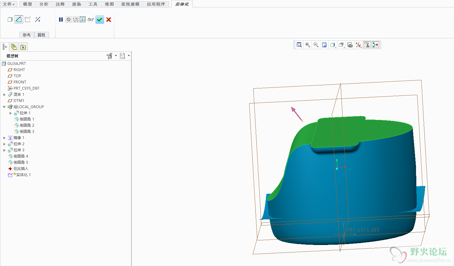Image resolution: width=454 pixels, height=266 pixels.
Task: Accept the feature with green checkmark
Action: [x=99, y=19]
